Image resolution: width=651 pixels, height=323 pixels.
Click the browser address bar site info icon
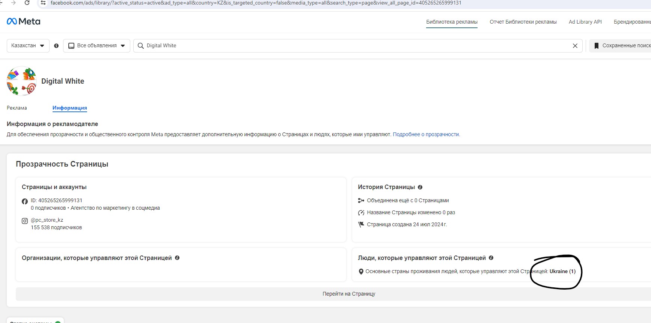point(43,3)
